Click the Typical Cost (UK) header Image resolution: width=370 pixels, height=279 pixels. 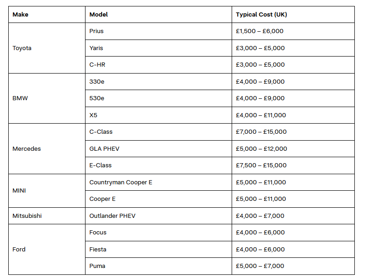point(261,14)
